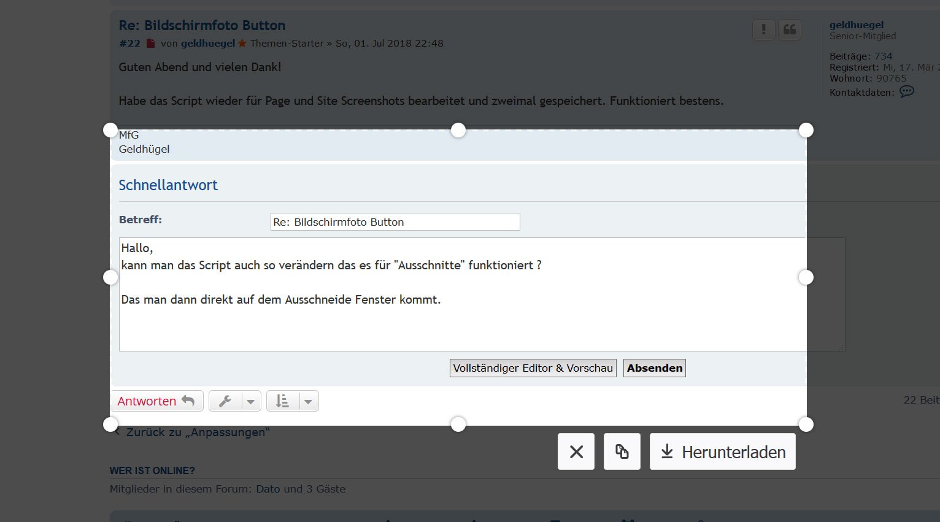
Task: Click the Antworten reply button
Action: 156,401
